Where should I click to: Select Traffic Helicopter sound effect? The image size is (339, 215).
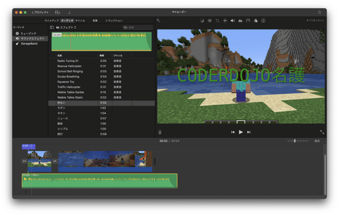point(101,87)
